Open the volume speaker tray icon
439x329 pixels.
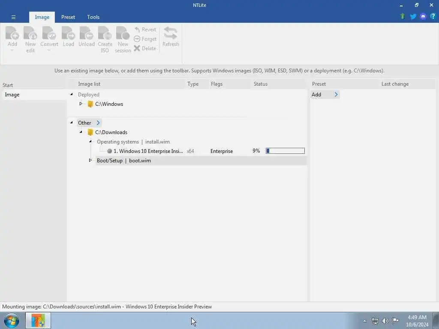pyautogui.click(x=385, y=321)
